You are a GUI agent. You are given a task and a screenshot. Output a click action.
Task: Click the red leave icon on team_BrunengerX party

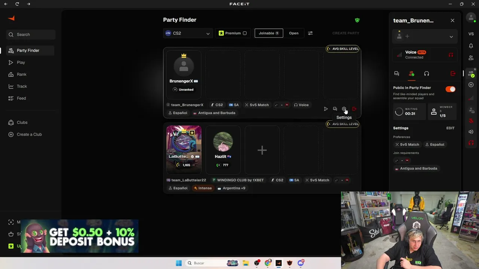coord(354,109)
